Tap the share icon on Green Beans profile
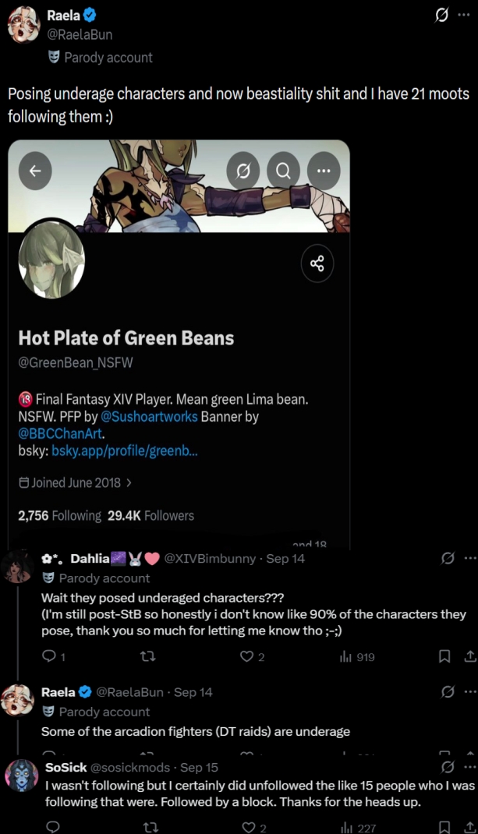The image size is (478, 834). pyautogui.click(x=317, y=263)
